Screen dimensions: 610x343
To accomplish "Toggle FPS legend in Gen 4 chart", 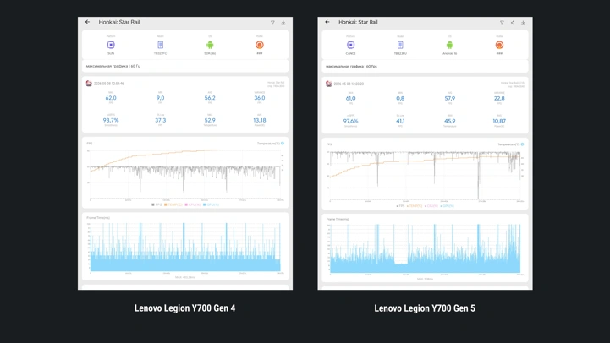I will 157,204.
